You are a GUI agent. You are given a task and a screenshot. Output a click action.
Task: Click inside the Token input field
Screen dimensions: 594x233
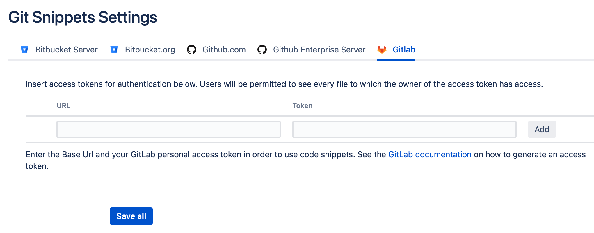(404, 129)
